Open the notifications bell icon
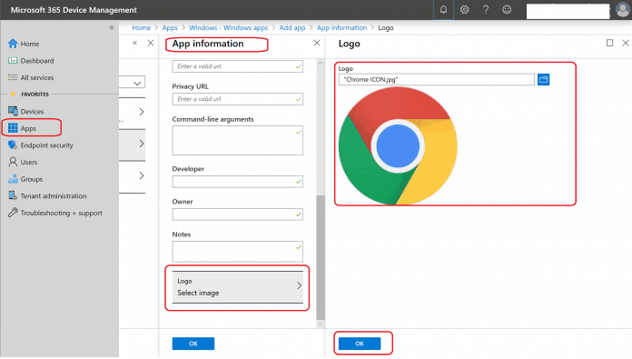The width and height of the screenshot is (632, 359). pyautogui.click(x=443, y=10)
